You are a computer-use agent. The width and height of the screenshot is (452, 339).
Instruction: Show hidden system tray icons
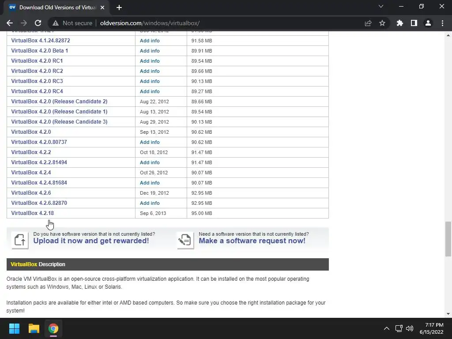pos(387,328)
